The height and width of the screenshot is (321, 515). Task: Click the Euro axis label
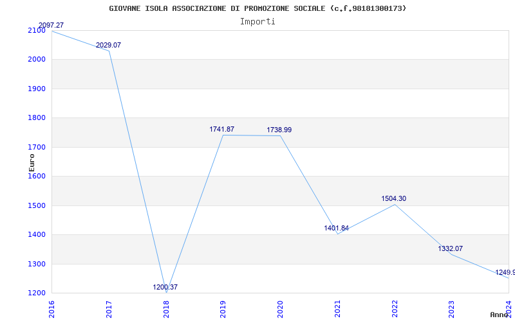tap(32, 162)
